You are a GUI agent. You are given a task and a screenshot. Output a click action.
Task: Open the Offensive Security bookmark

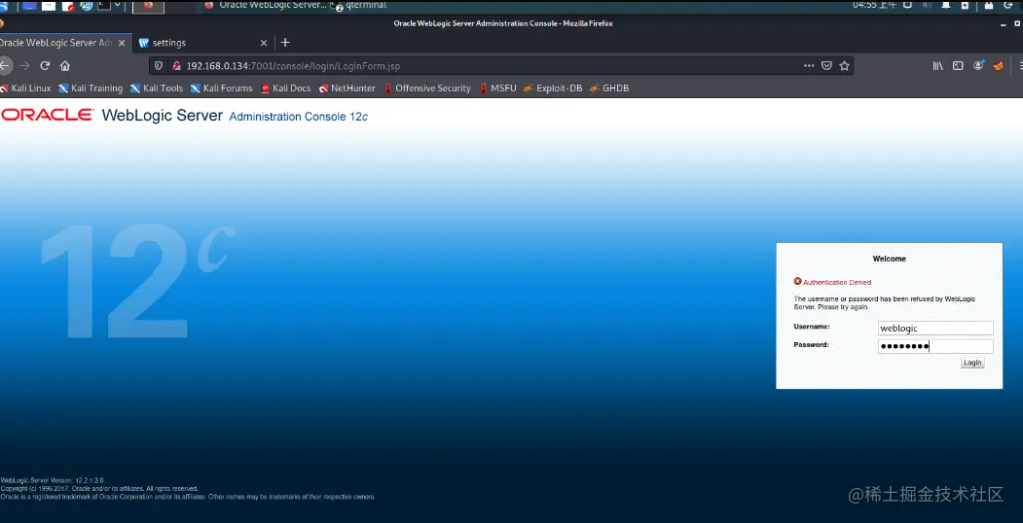tap(427, 87)
